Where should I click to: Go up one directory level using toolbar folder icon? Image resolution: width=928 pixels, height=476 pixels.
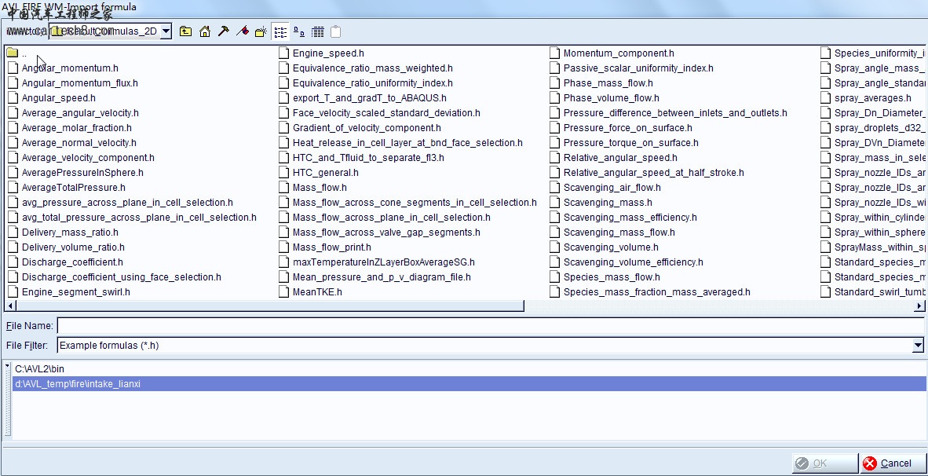point(186,31)
